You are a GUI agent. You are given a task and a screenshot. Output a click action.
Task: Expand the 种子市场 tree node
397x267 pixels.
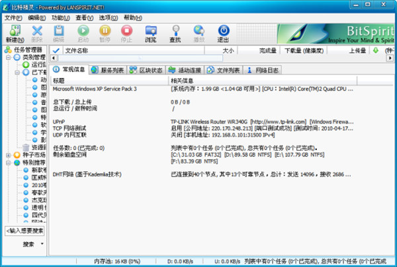8,155
